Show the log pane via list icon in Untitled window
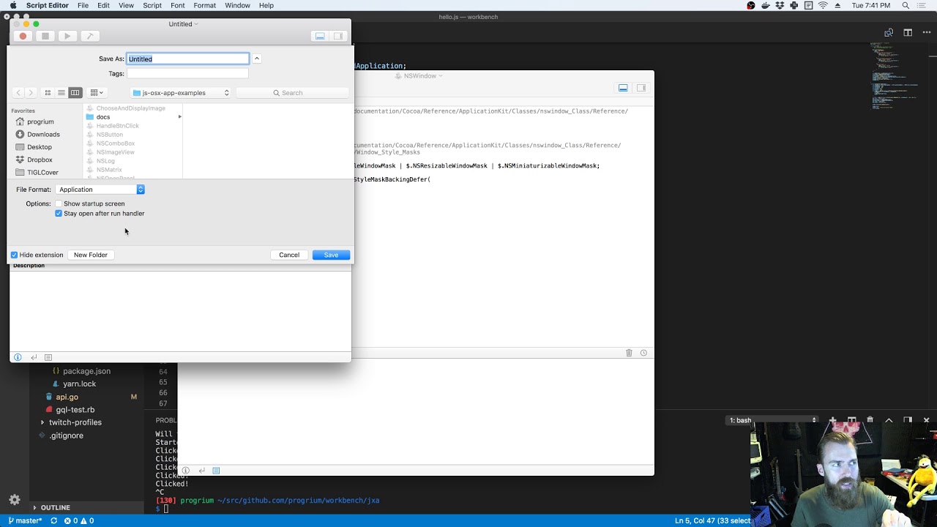 [x=48, y=357]
